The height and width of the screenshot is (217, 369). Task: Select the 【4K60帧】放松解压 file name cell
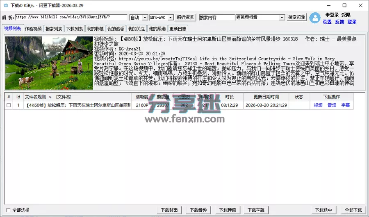pos(77,105)
